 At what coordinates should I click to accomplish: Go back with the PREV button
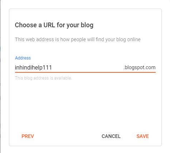coord(28,136)
